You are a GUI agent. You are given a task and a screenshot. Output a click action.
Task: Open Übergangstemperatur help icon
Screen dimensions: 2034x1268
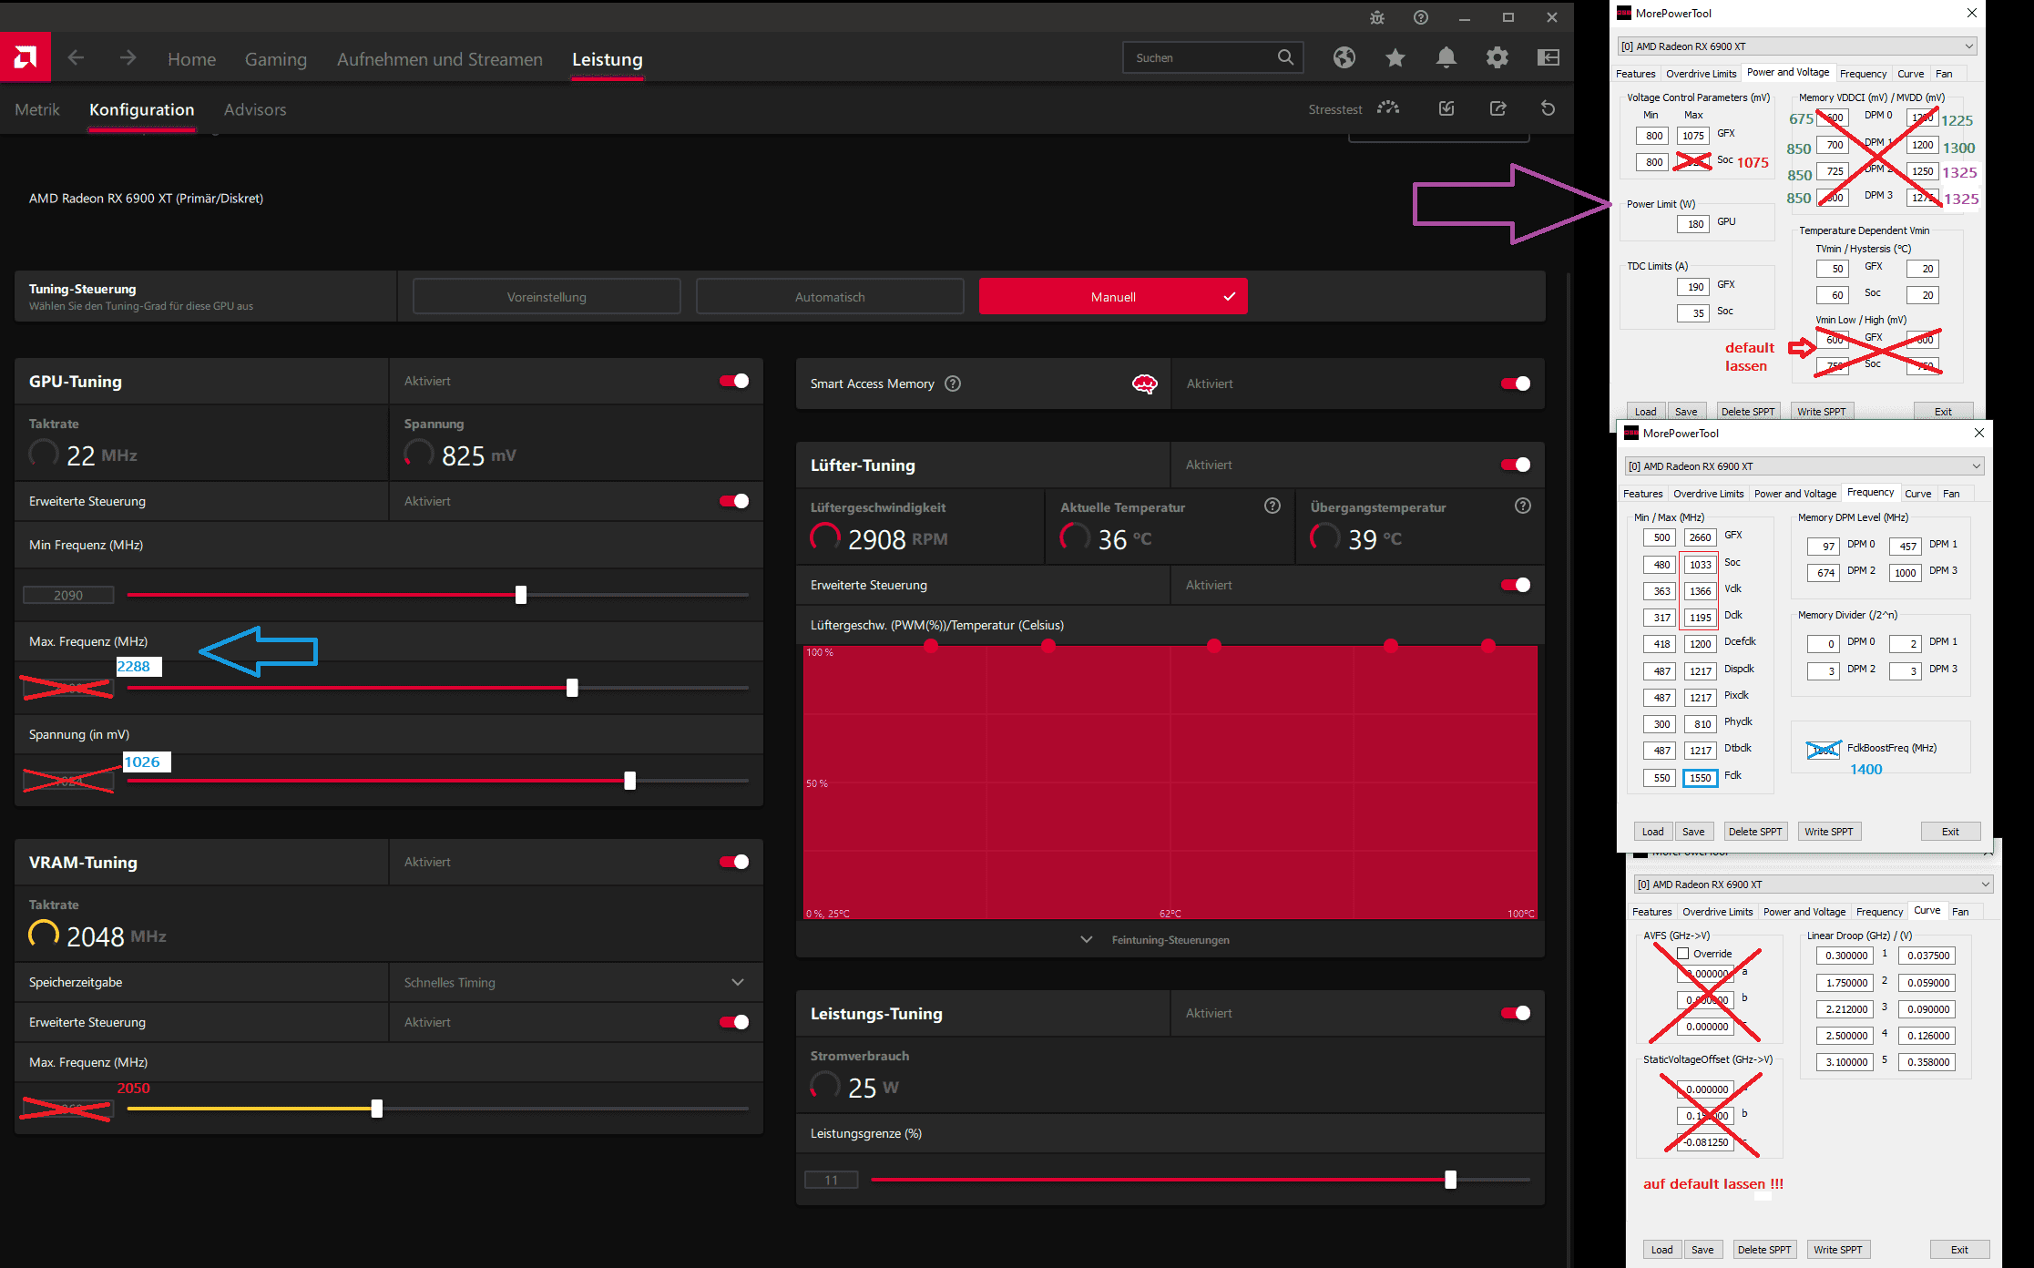point(1522,506)
